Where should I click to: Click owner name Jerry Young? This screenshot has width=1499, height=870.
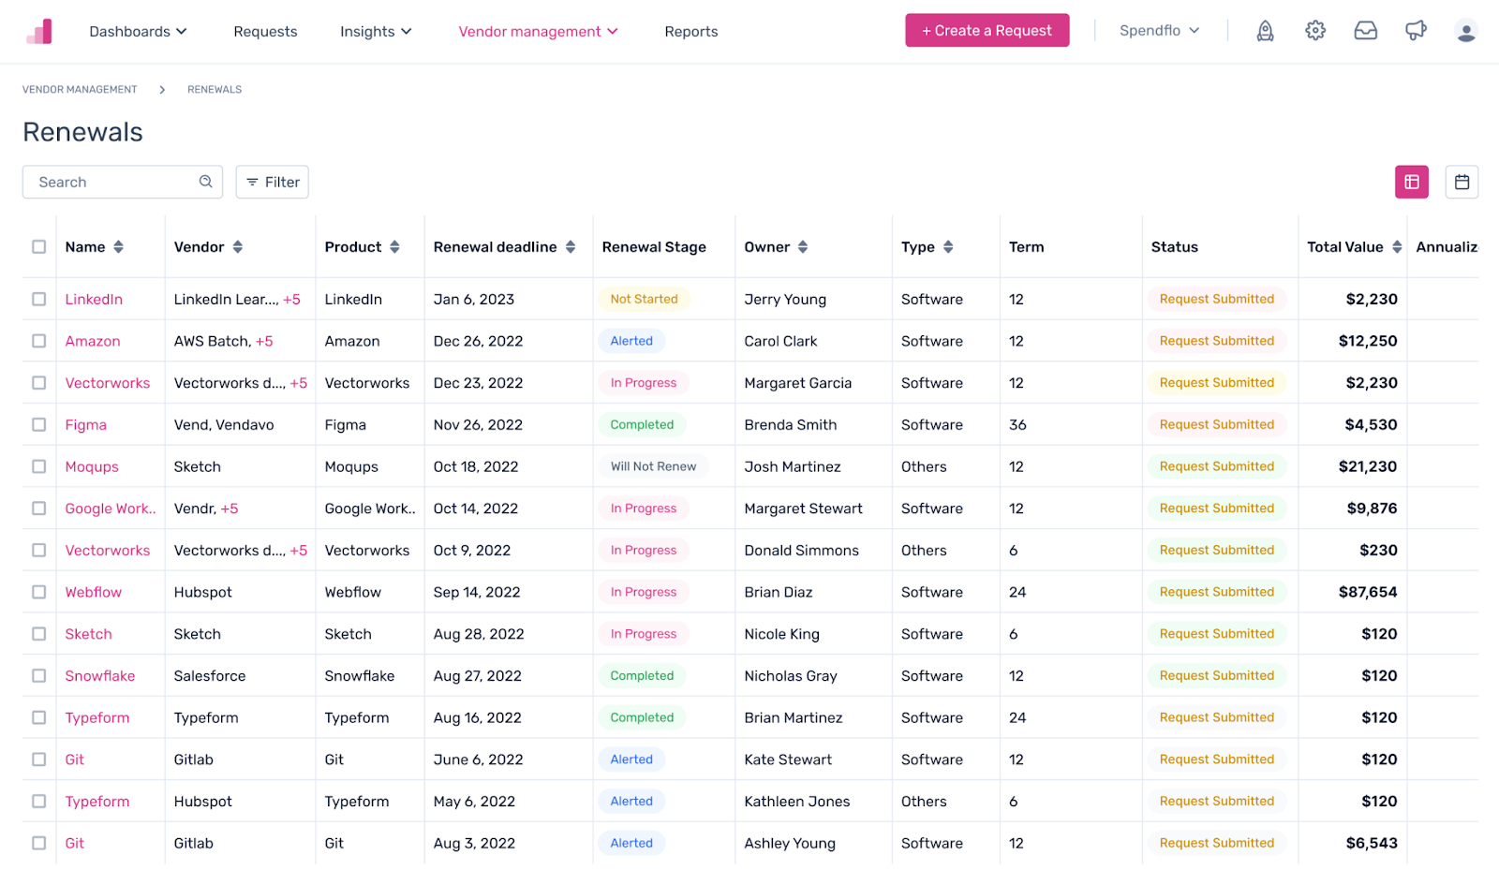tap(785, 300)
